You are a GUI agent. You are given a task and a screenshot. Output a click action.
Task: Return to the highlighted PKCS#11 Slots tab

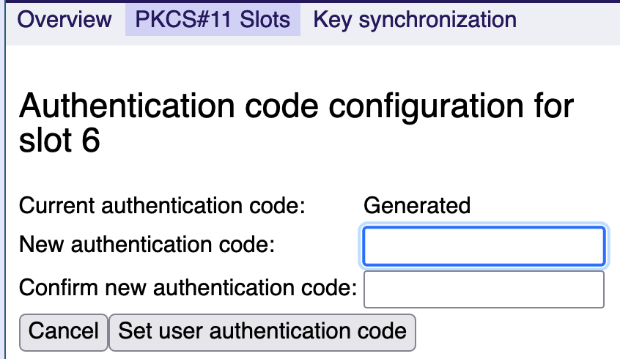pyautogui.click(x=213, y=19)
